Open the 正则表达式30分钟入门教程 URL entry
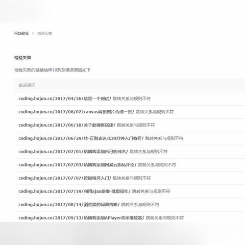 pyautogui.click(x=81, y=138)
